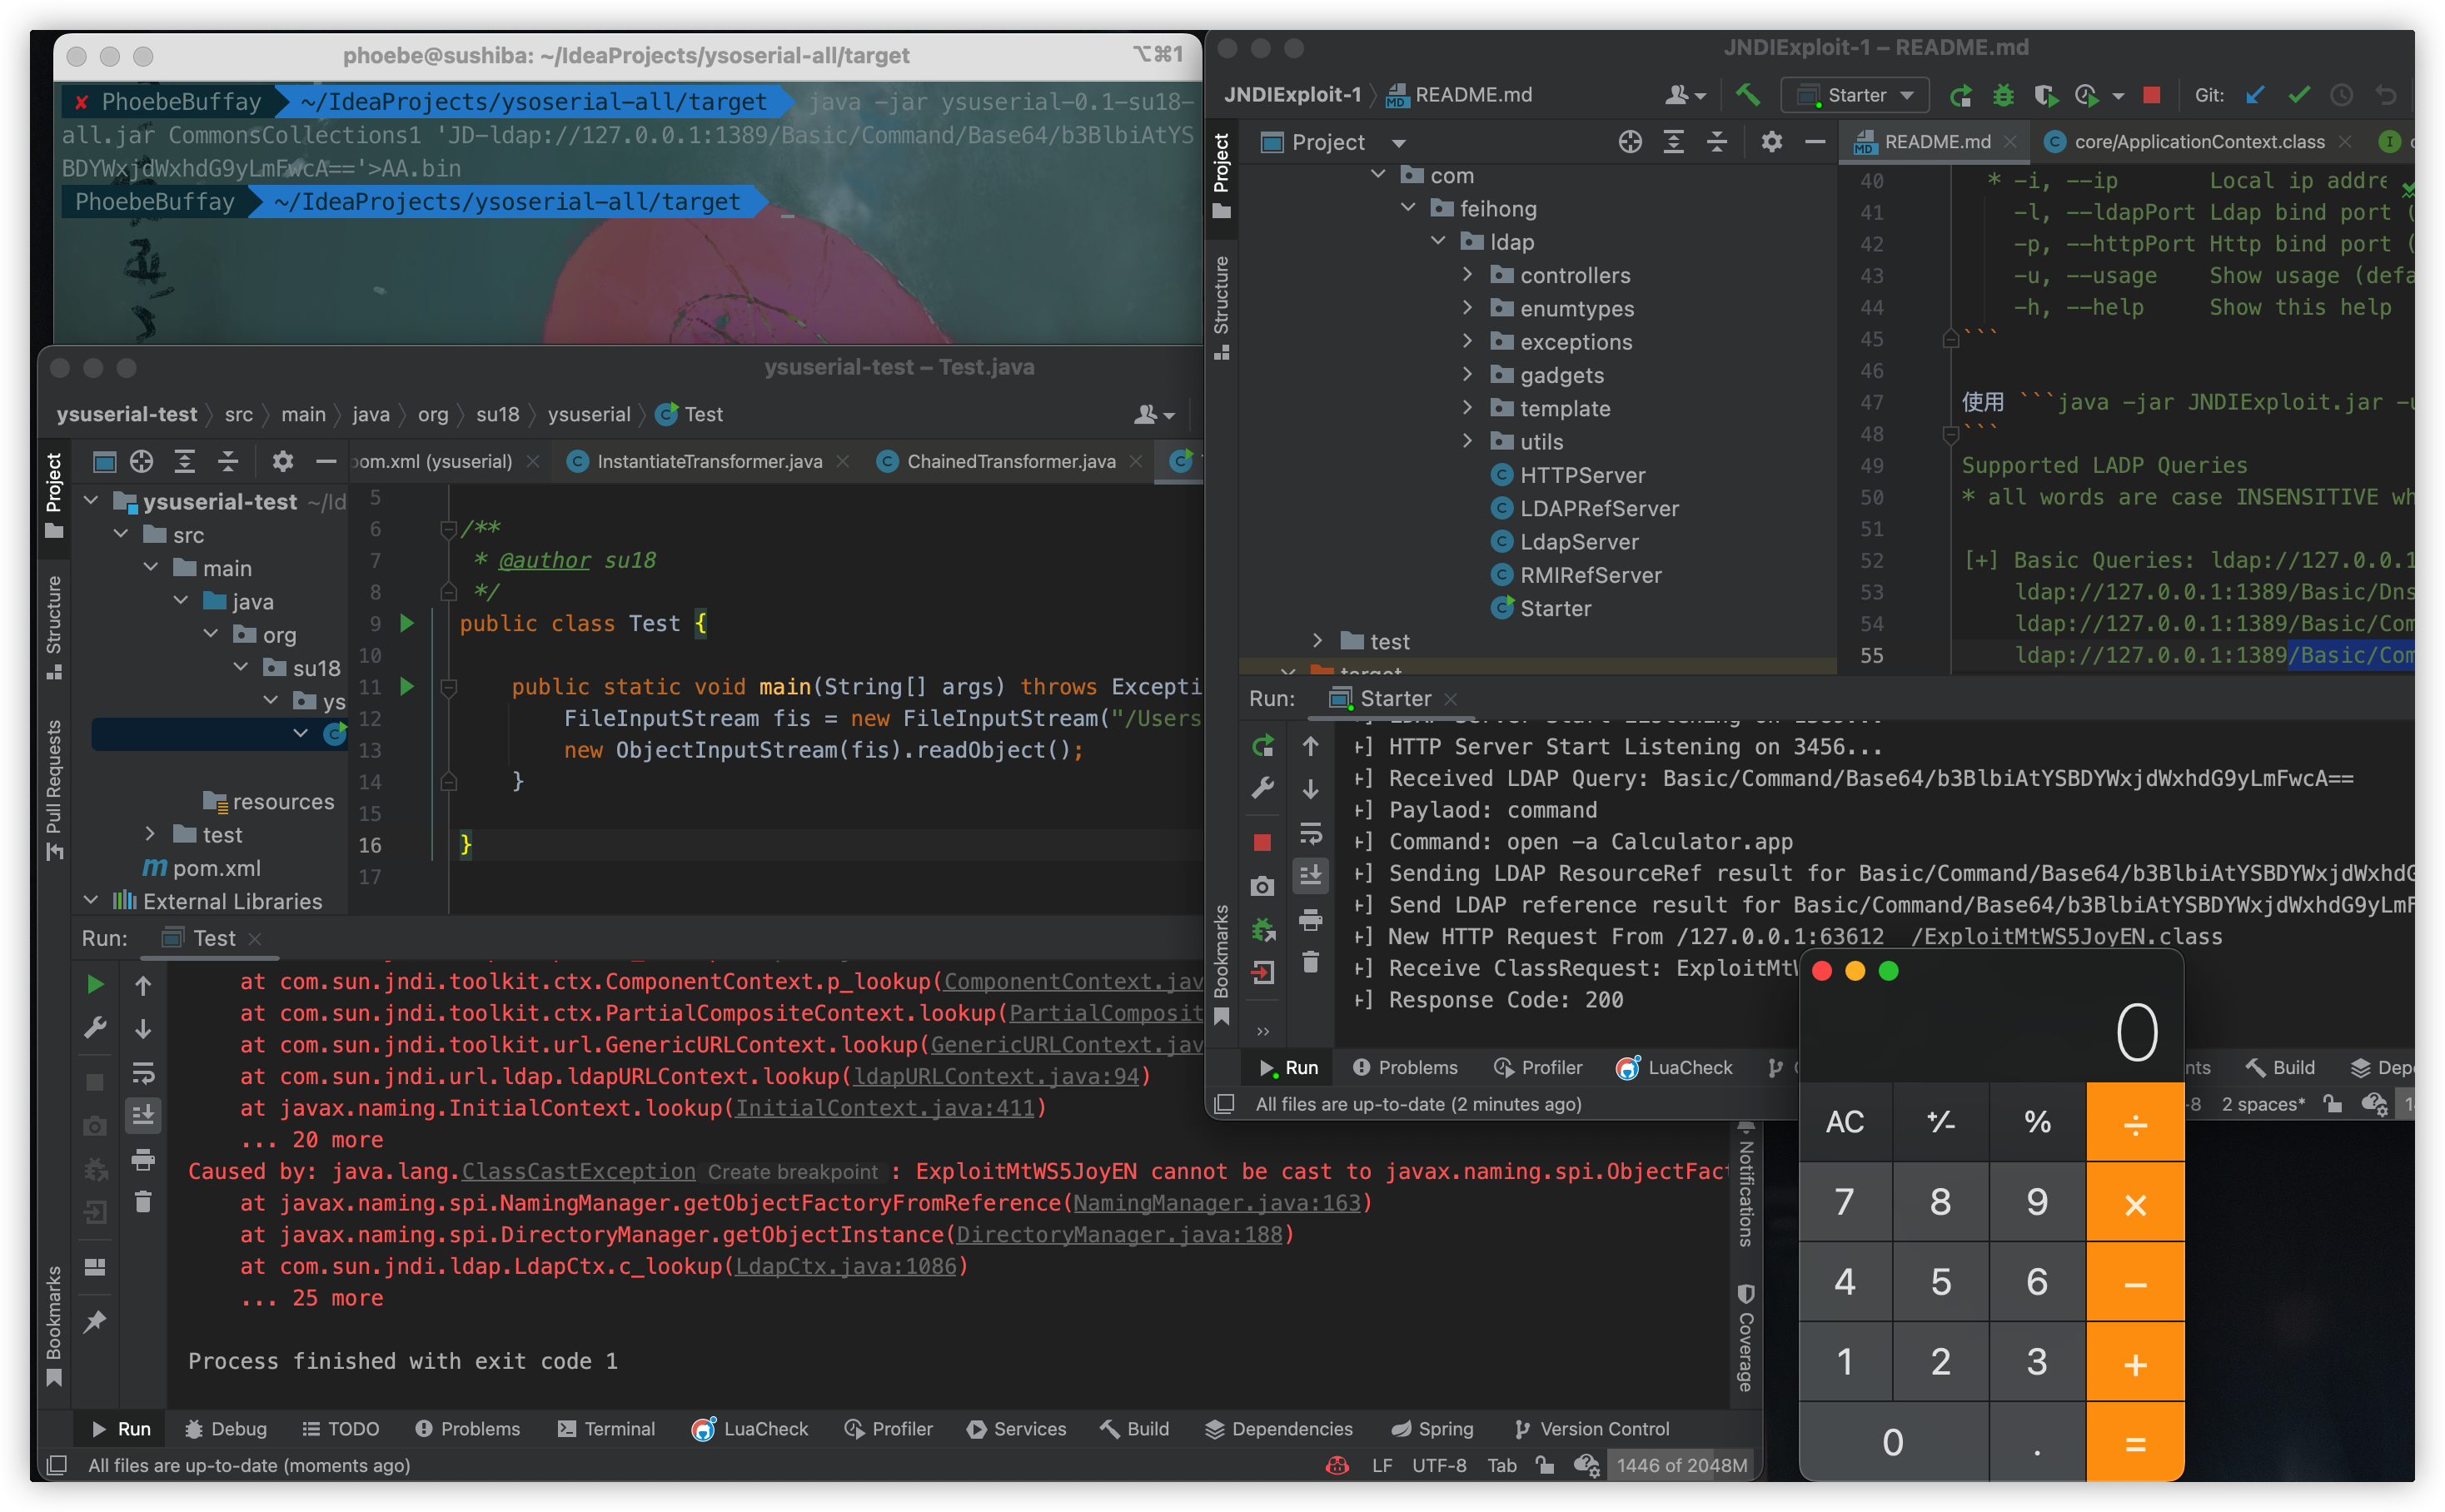Screen dimensions: 2445x1512
Task: Click the rerun icon in the Starter run panel
Action: tap(1262, 746)
